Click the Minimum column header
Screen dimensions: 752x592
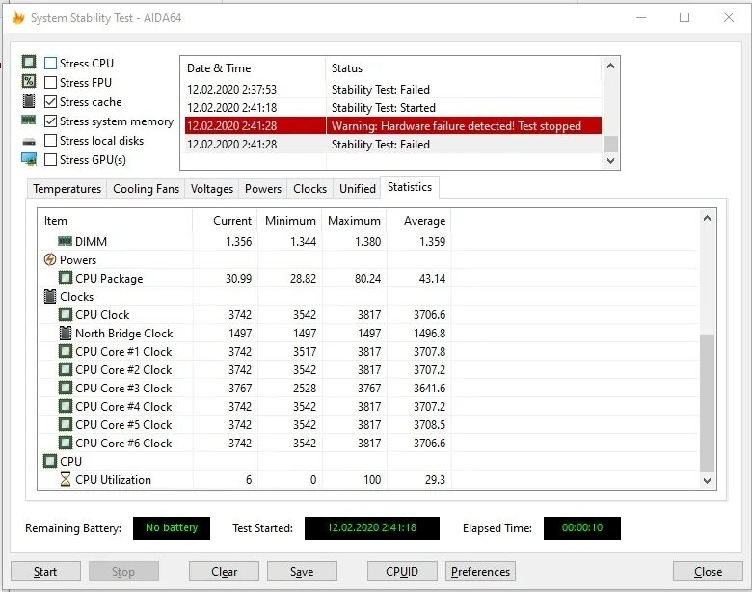click(x=289, y=221)
